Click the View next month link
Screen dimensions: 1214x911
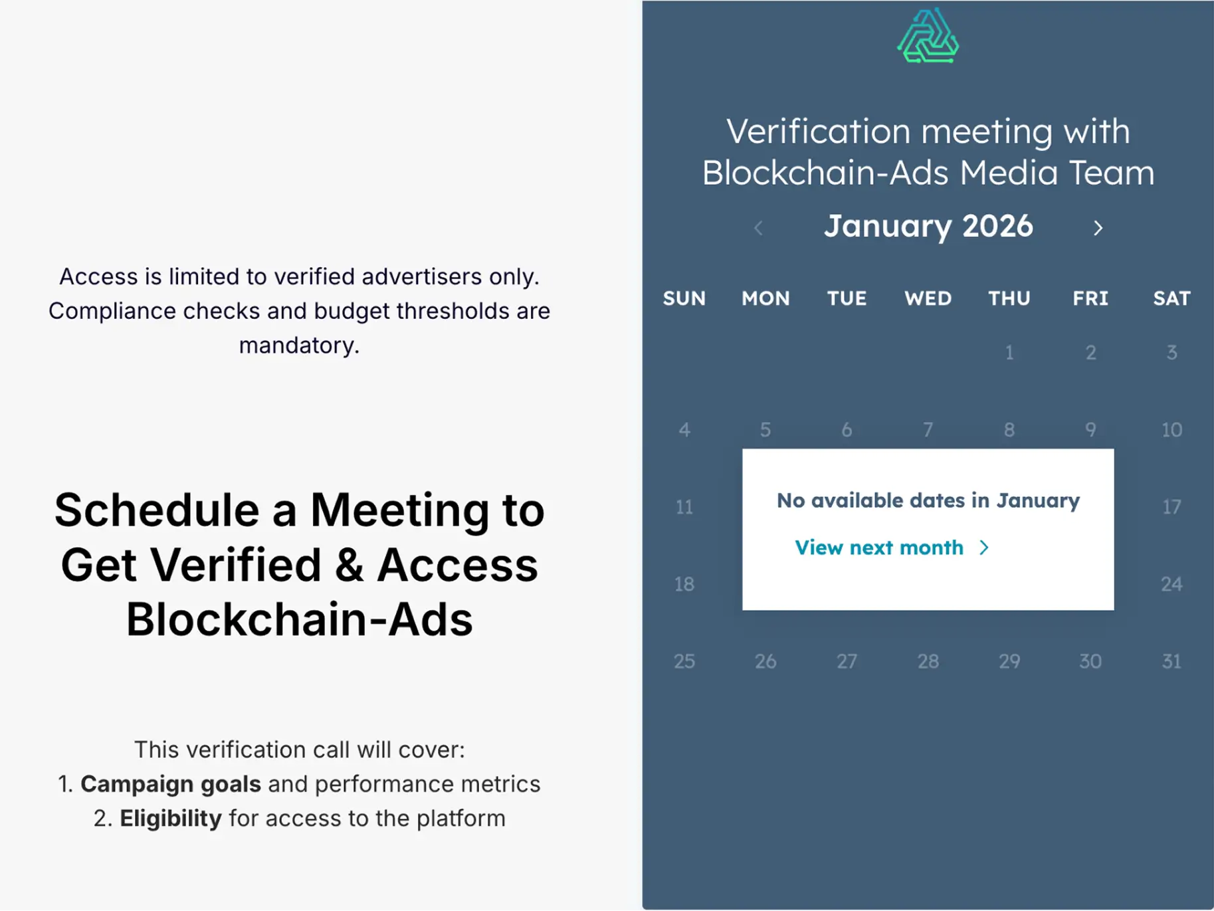(x=878, y=548)
